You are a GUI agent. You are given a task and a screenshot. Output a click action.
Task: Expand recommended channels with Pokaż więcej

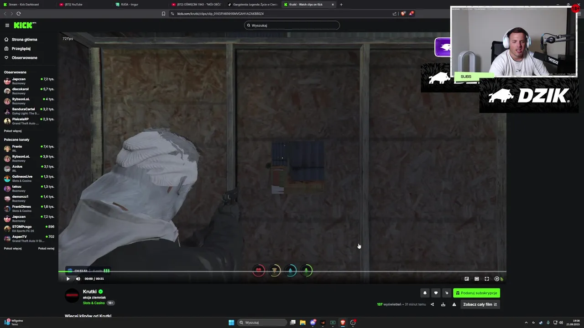coord(13,248)
